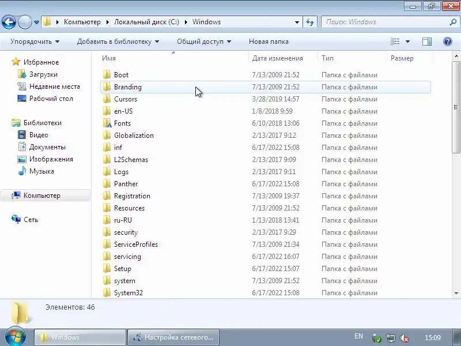Select the inf folder icon
This screenshot has height=346, width=461.
[x=107, y=148]
